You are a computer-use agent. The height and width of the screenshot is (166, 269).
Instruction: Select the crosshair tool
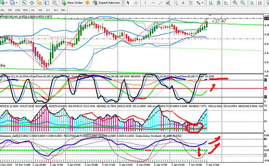[136, 3]
